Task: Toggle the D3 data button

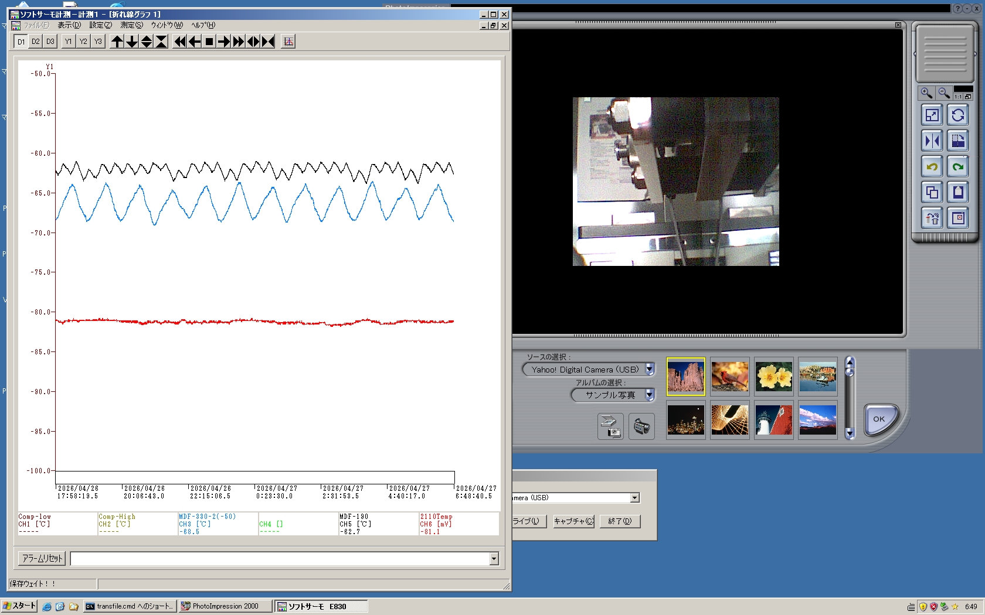Action: (x=50, y=42)
